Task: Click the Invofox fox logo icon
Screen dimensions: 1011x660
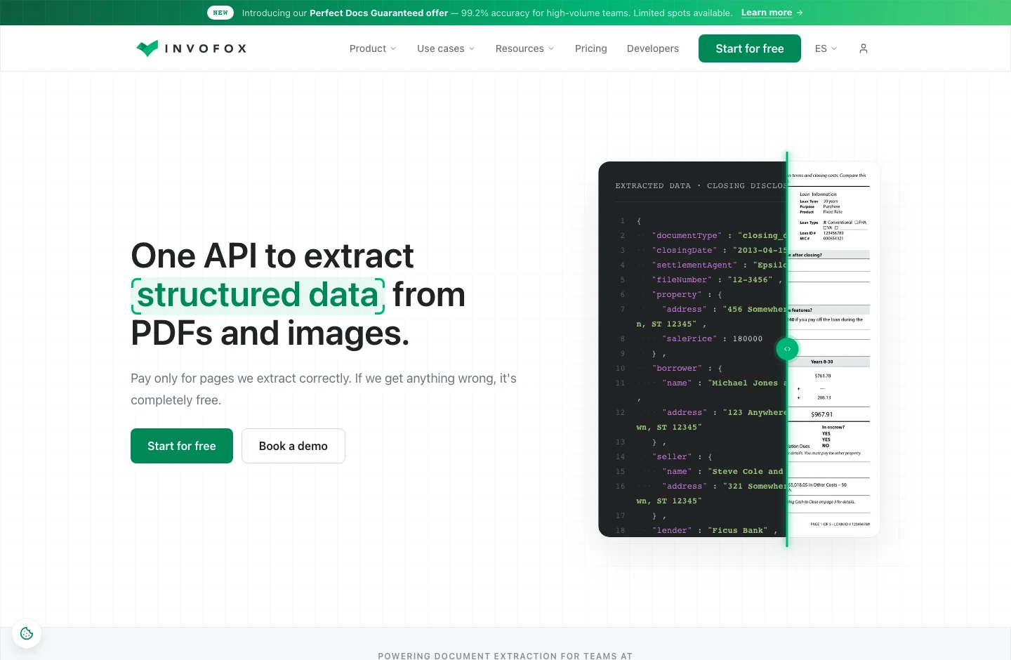Action: tap(147, 48)
